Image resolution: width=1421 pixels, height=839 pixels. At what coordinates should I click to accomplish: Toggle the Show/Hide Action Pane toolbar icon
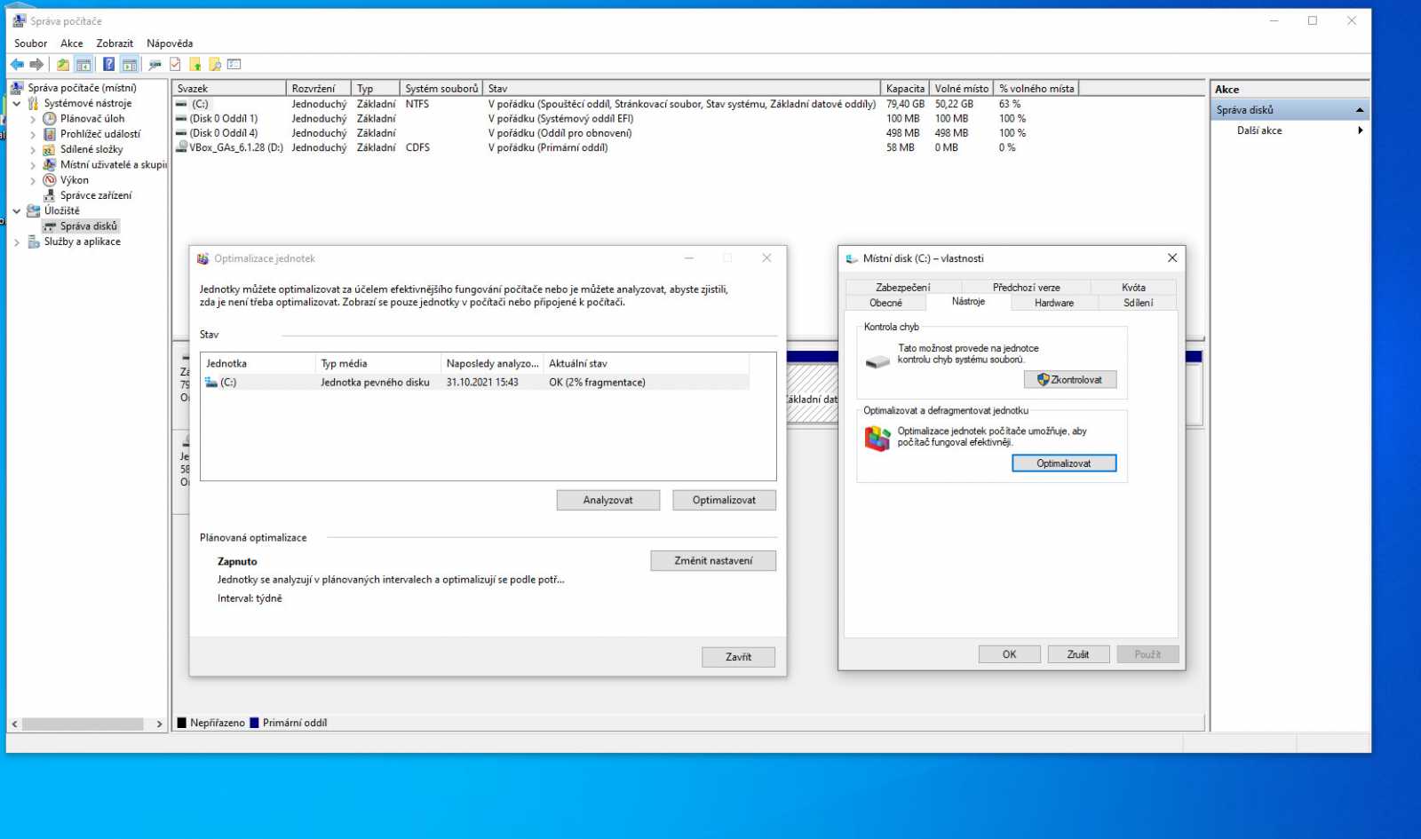130,64
